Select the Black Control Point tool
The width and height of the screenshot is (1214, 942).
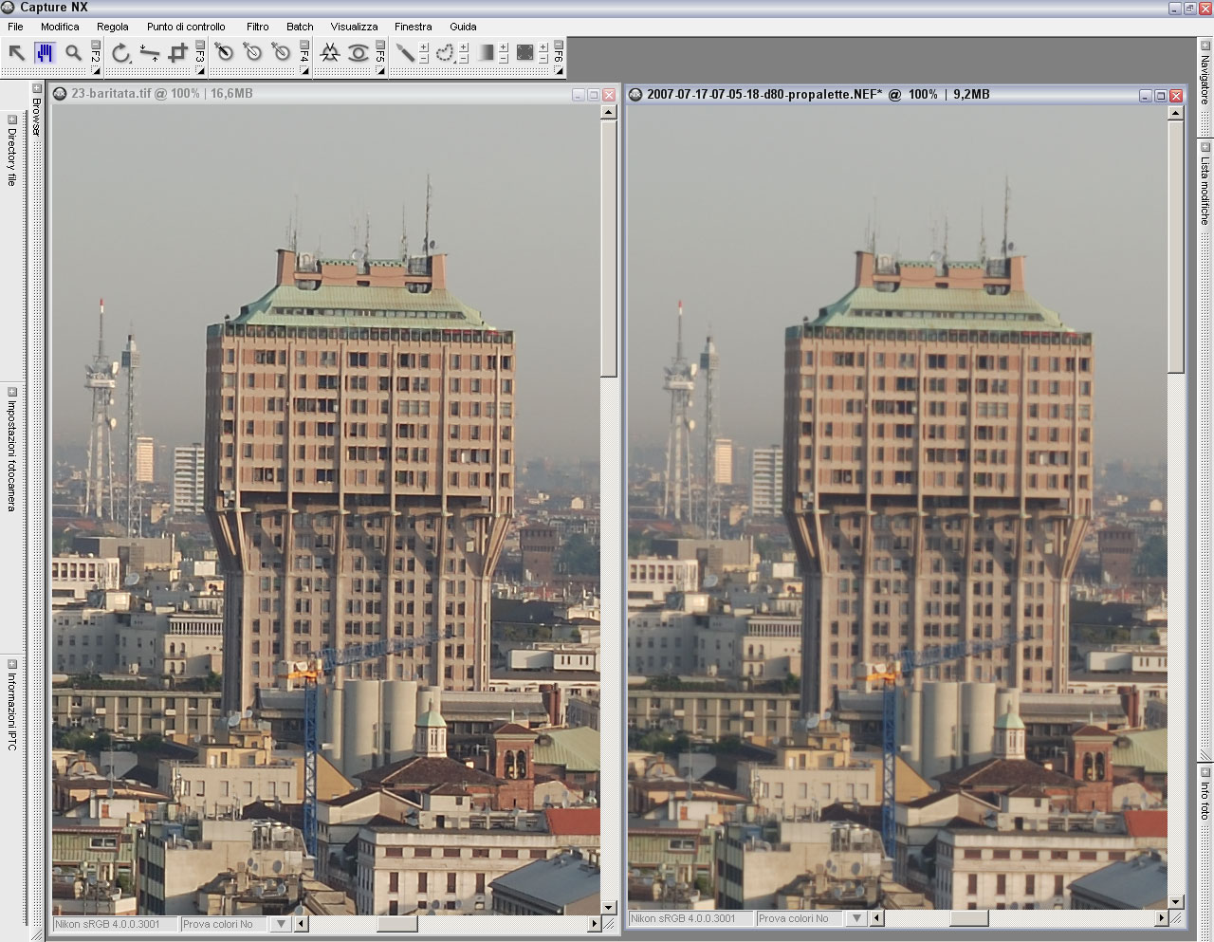click(x=225, y=53)
